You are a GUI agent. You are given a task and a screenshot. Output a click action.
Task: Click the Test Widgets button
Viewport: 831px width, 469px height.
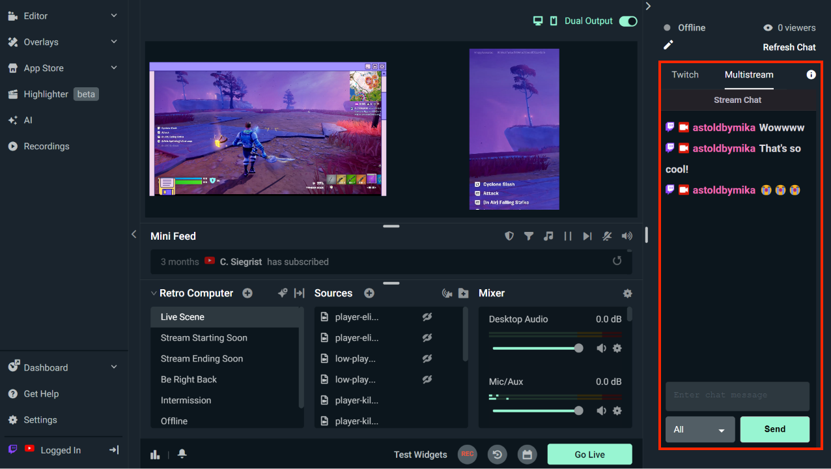pyautogui.click(x=421, y=455)
